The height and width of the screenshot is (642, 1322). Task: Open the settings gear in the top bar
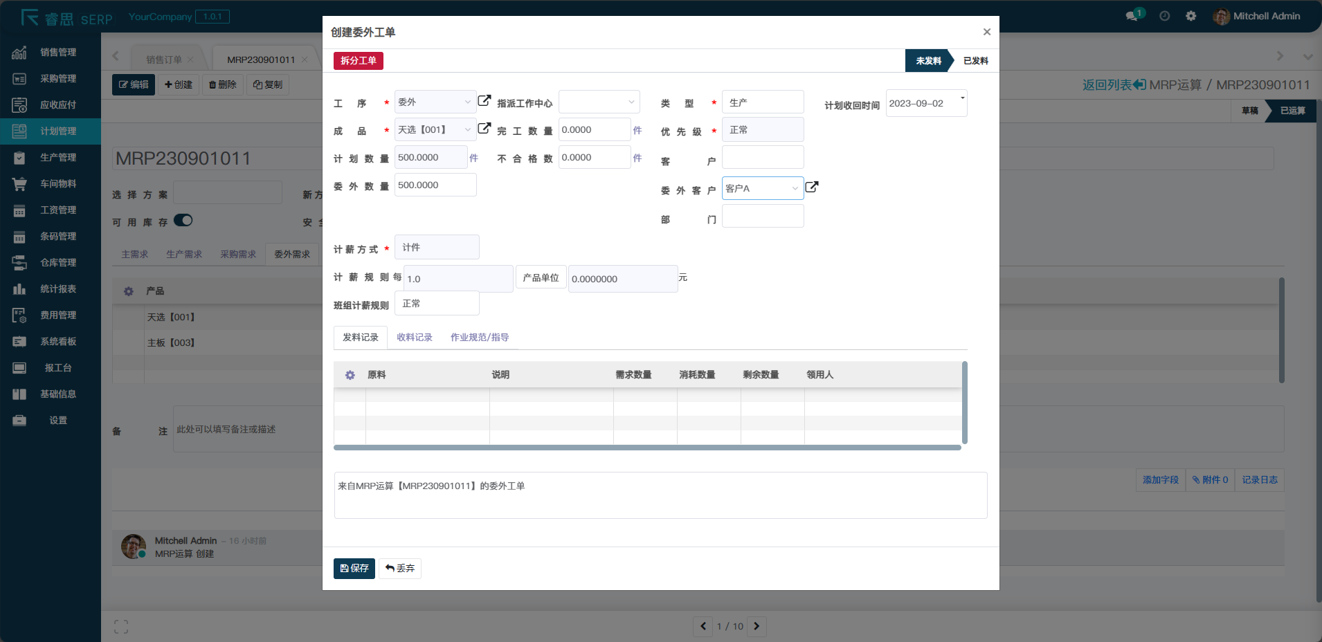(1191, 15)
